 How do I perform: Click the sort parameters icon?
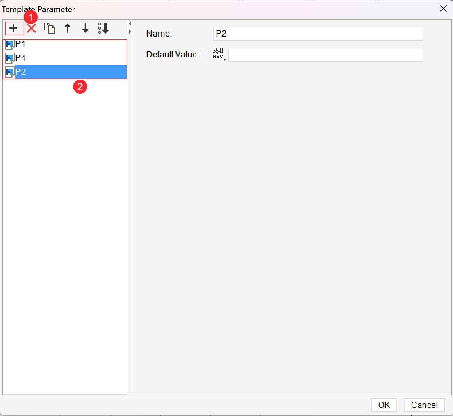click(104, 28)
